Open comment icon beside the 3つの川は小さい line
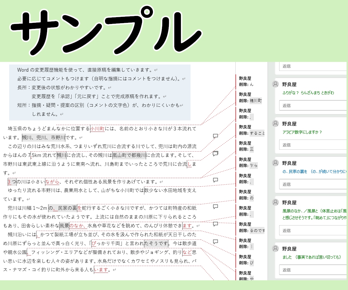The width and height of the screenshot is (348, 290). (x=216, y=180)
